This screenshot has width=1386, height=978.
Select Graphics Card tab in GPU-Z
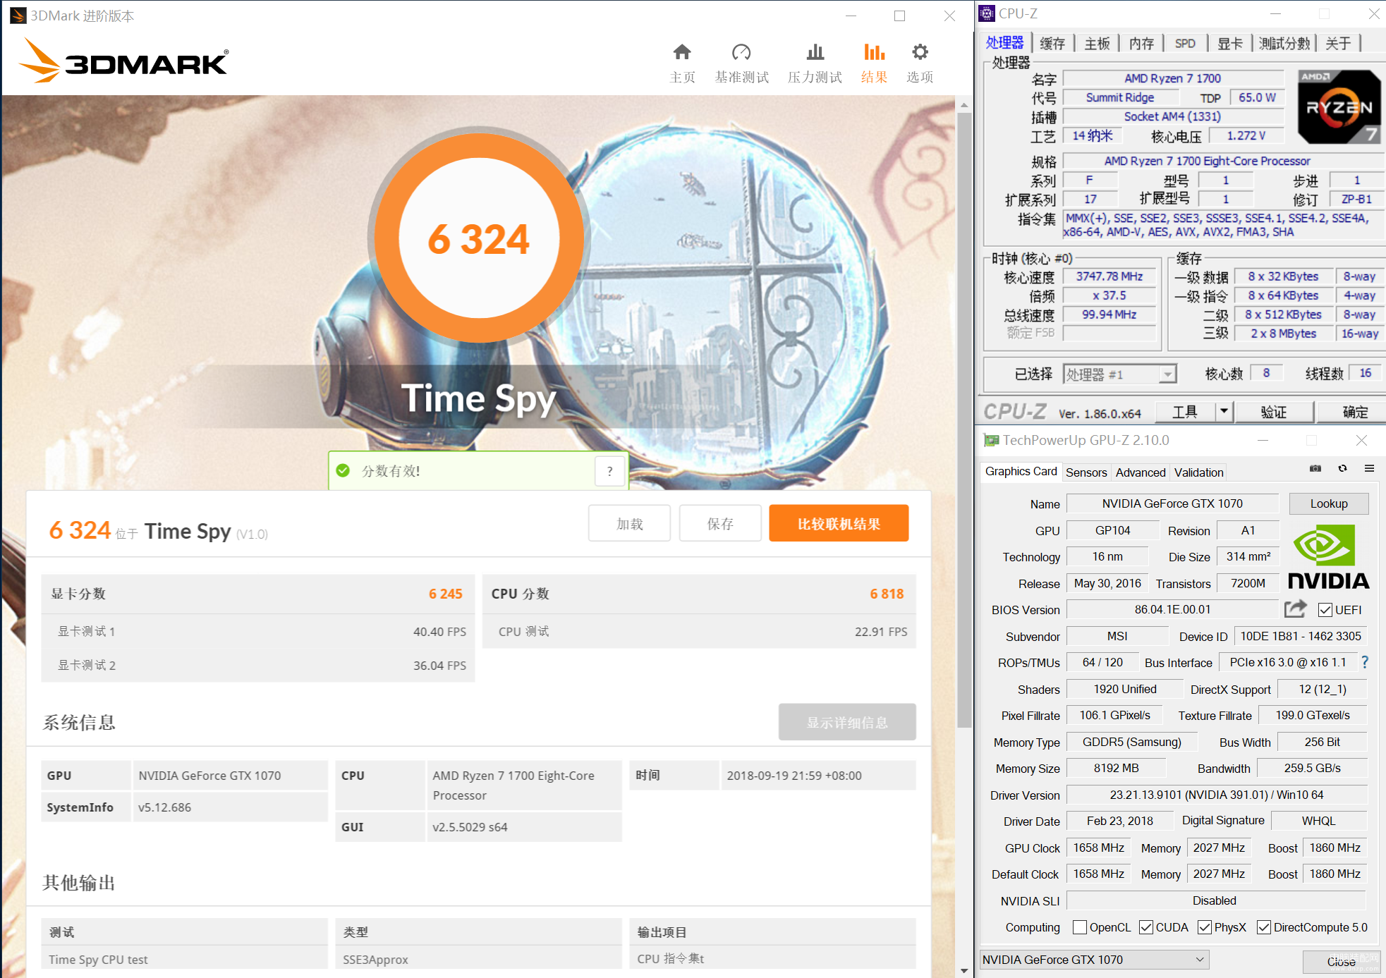(1021, 471)
